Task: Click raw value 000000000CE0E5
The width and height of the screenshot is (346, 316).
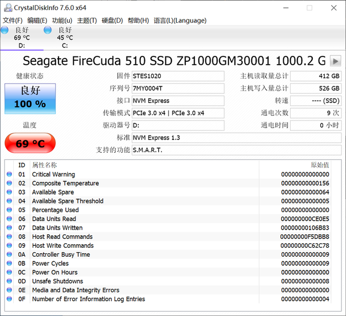Action: 305,219
